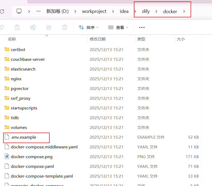Click the 52 KB size of .env.example

click(193, 137)
